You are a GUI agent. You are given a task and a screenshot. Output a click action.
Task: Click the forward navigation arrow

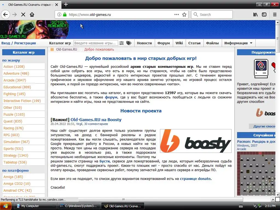coord(15,14)
